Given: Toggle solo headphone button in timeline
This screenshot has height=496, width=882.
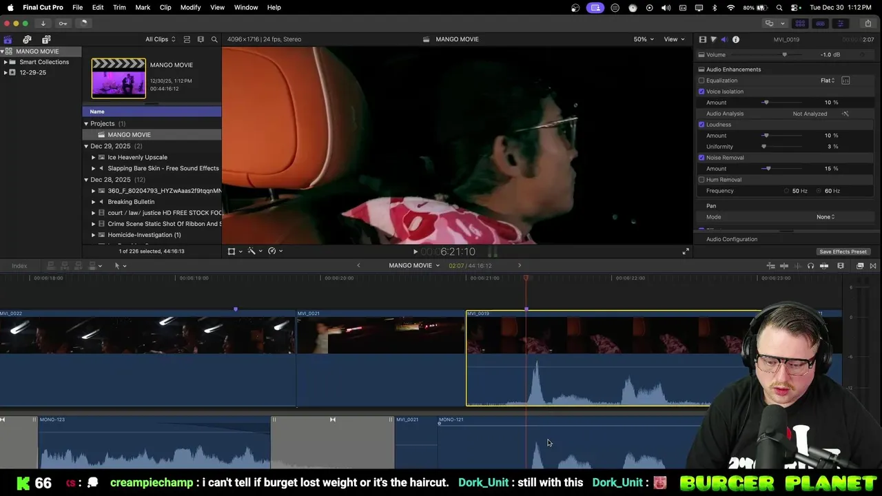Looking at the screenshot, I should point(810,266).
